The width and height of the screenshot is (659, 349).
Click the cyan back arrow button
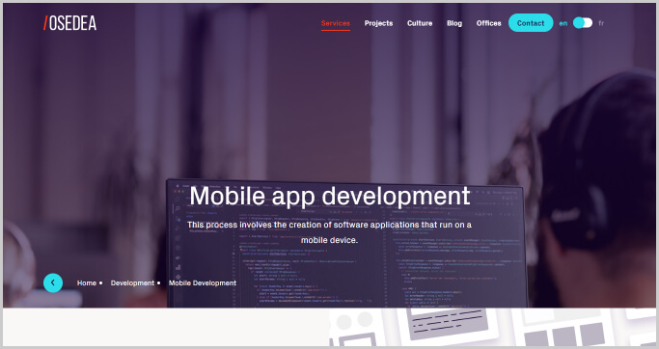[x=53, y=282]
